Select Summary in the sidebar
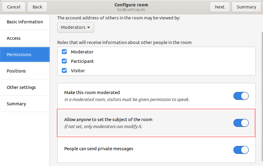The image size is (263, 166). (25, 104)
